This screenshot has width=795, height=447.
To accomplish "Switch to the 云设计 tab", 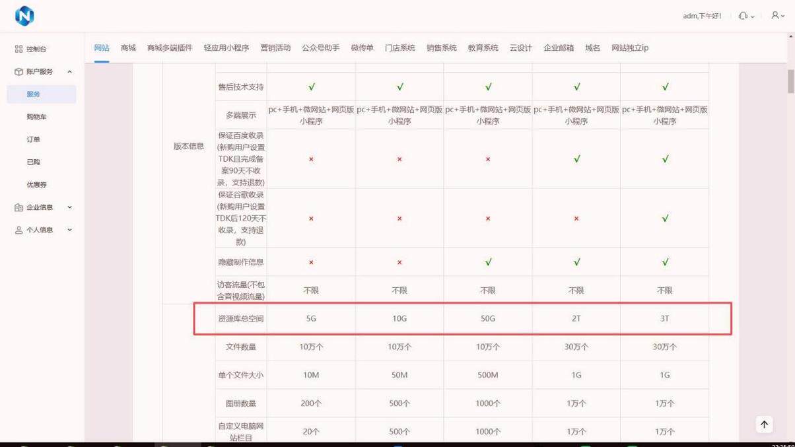I will (x=521, y=48).
